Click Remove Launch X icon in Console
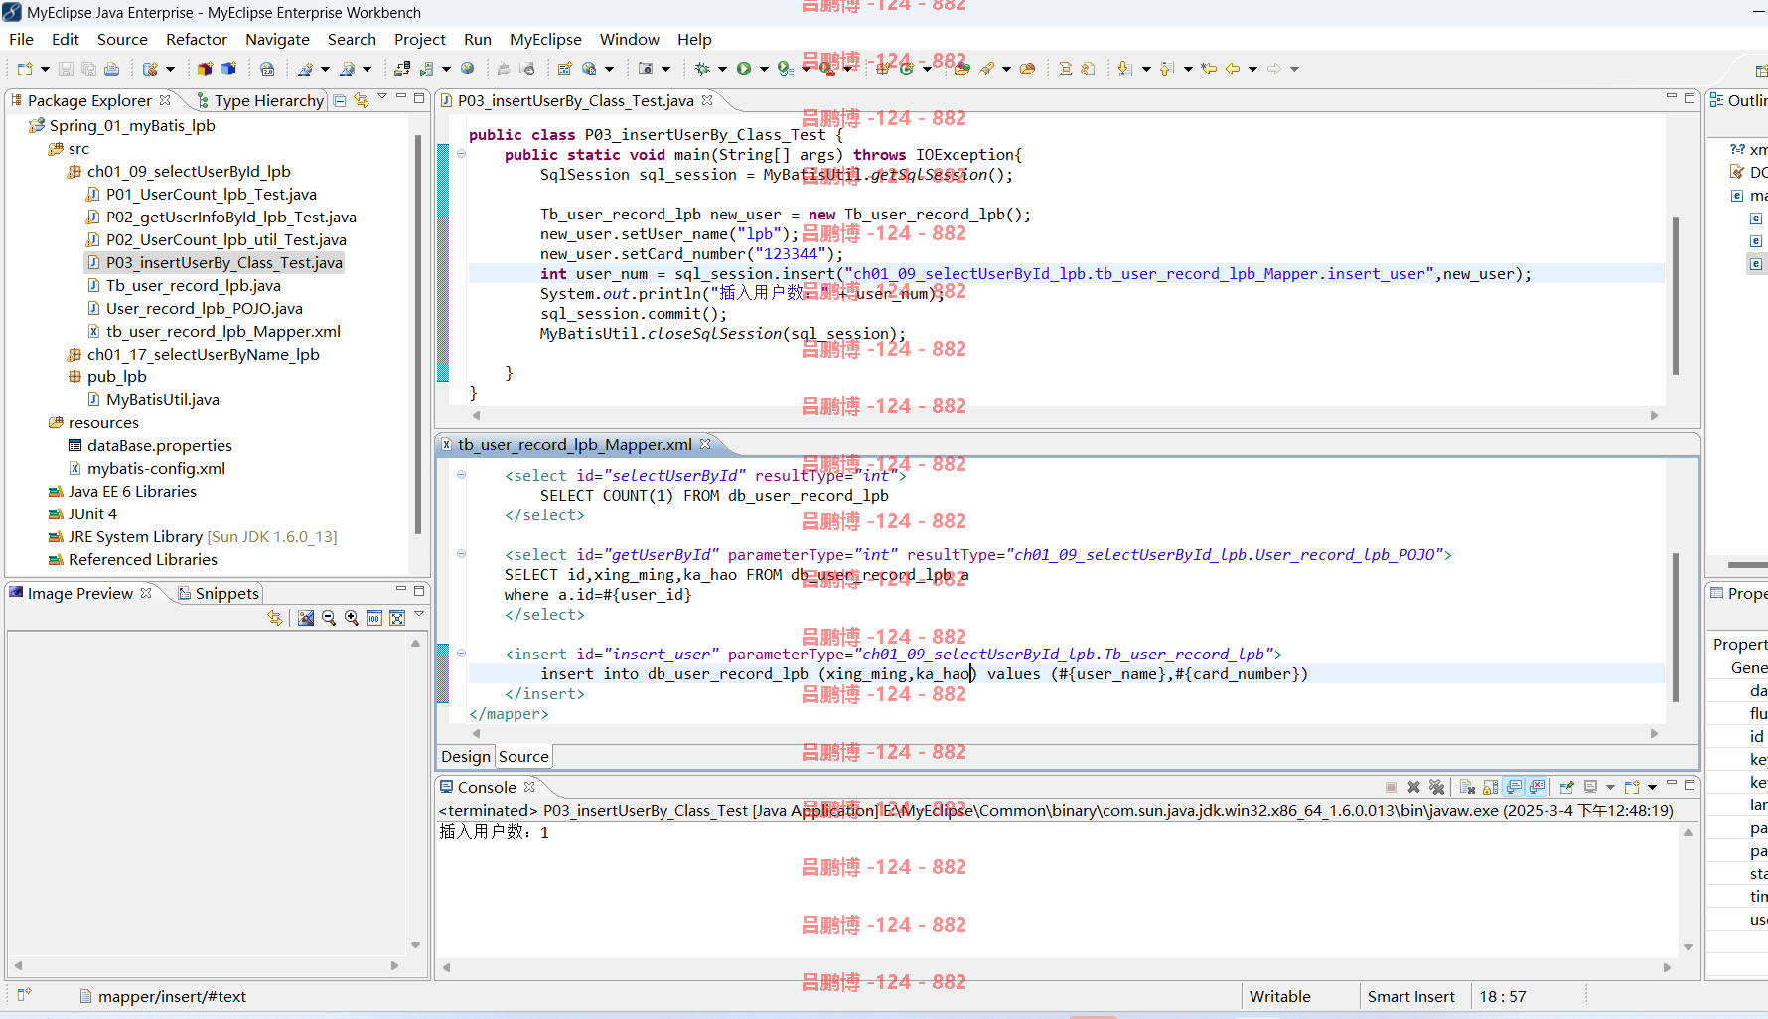 pos(1413,787)
